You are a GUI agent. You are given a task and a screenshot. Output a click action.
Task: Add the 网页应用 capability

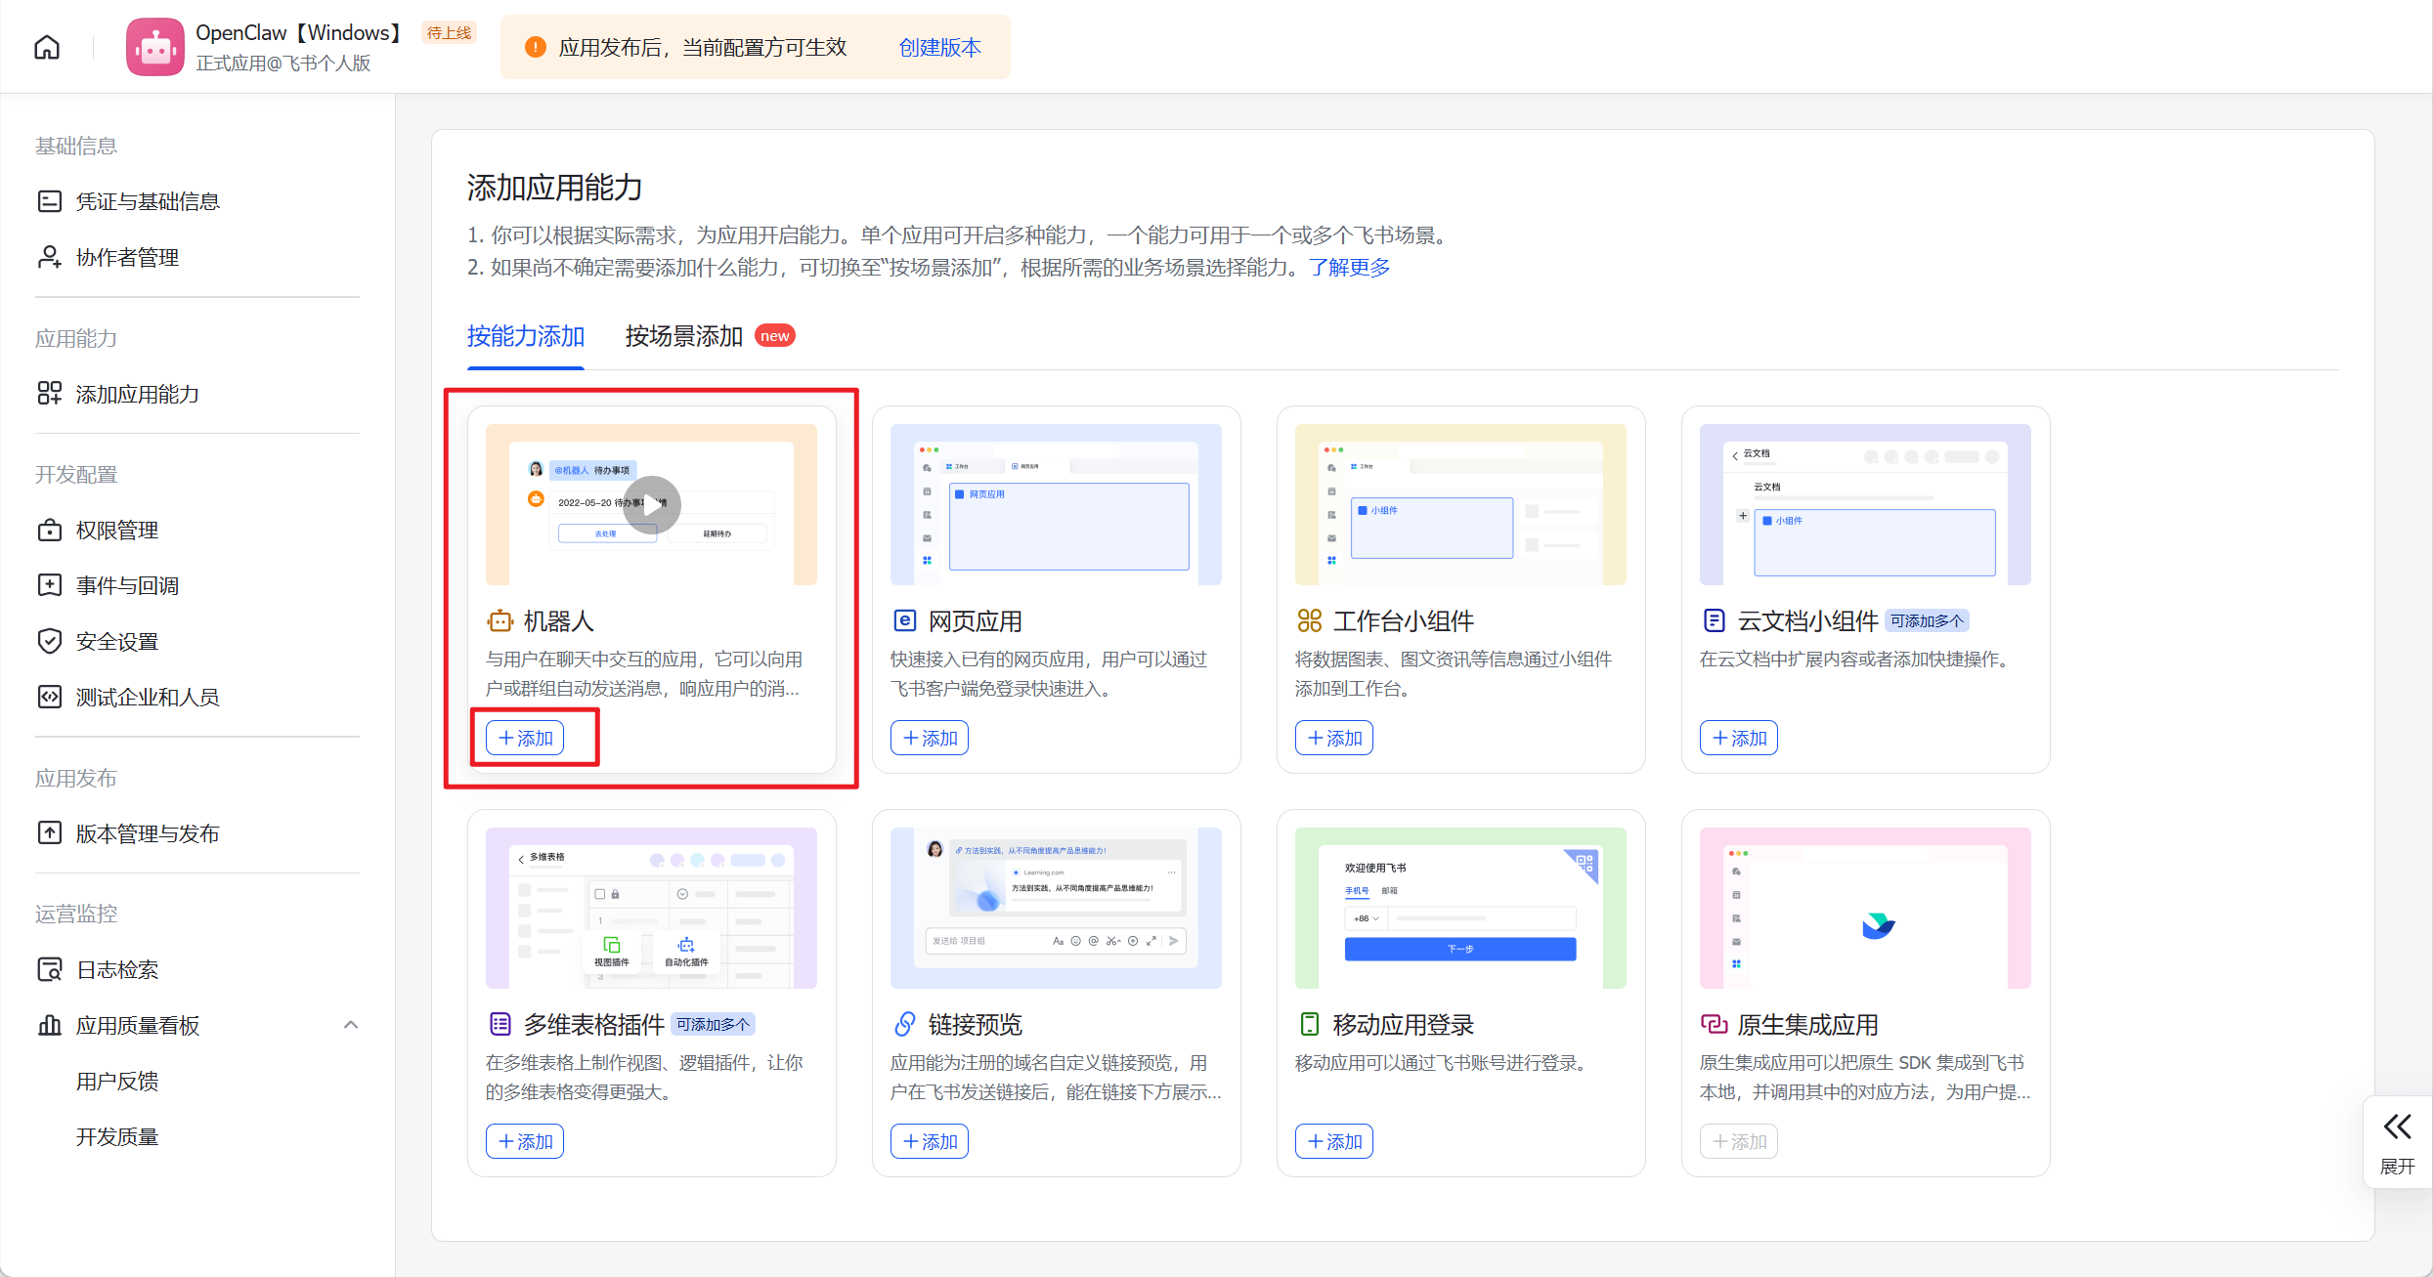click(930, 738)
